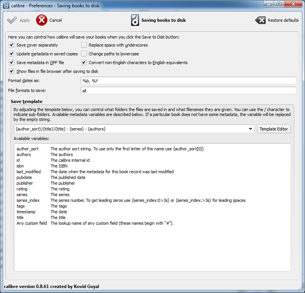
Task: Click the calibre app icon in the title bar
Action: (6, 6)
